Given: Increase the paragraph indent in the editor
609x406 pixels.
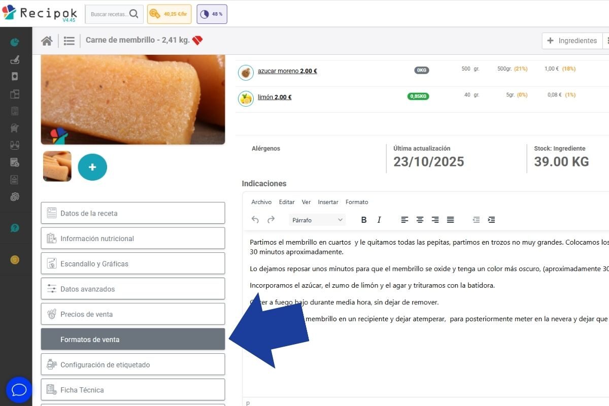Looking at the screenshot, I should pyautogui.click(x=491, y=219).
